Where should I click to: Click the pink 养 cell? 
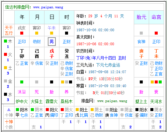[67, 92]
